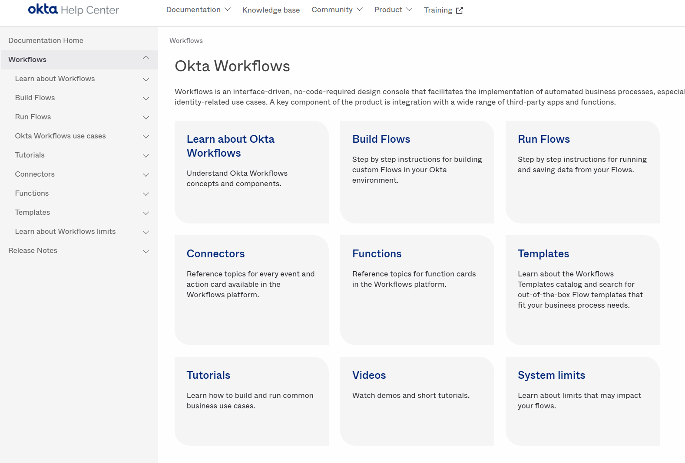This screenshot has height=463, width=685.
Task: Open Learn about Okta Workflows card link
Action: tap(230, 146)
